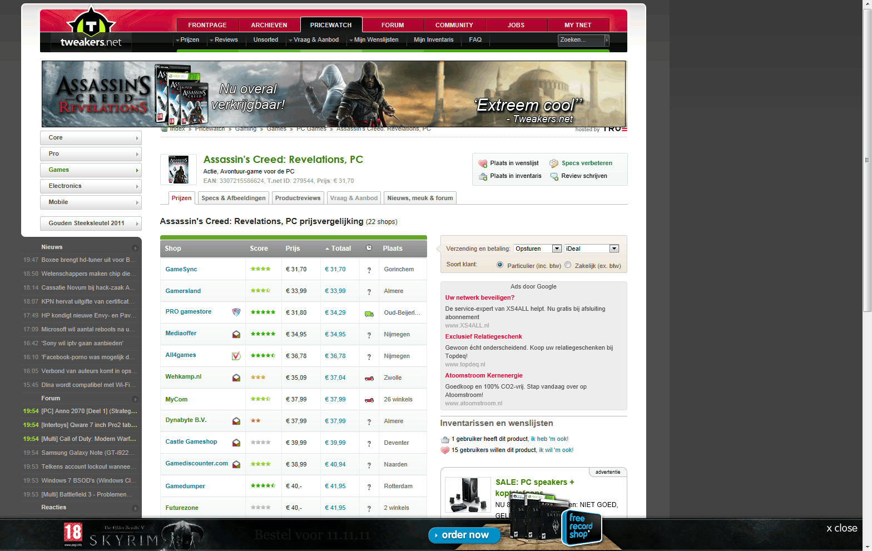
Task: Open the Gouden Steeksleutel 2011 sidebar item
Action: pyautogui.click(x=91, y=224)
